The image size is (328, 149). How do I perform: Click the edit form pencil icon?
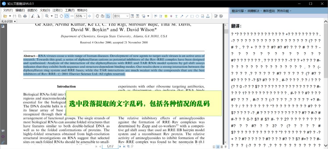pos(215,16)
